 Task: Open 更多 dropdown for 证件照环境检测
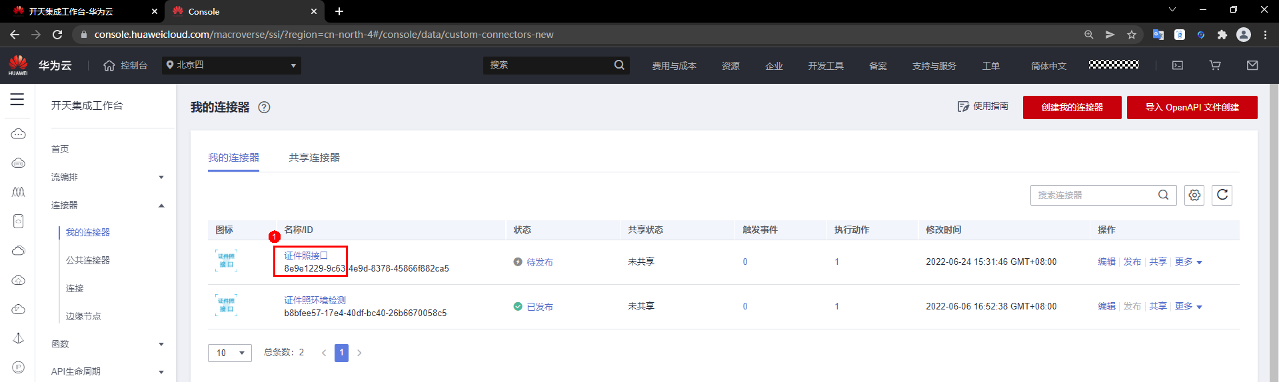(1188, 306)
